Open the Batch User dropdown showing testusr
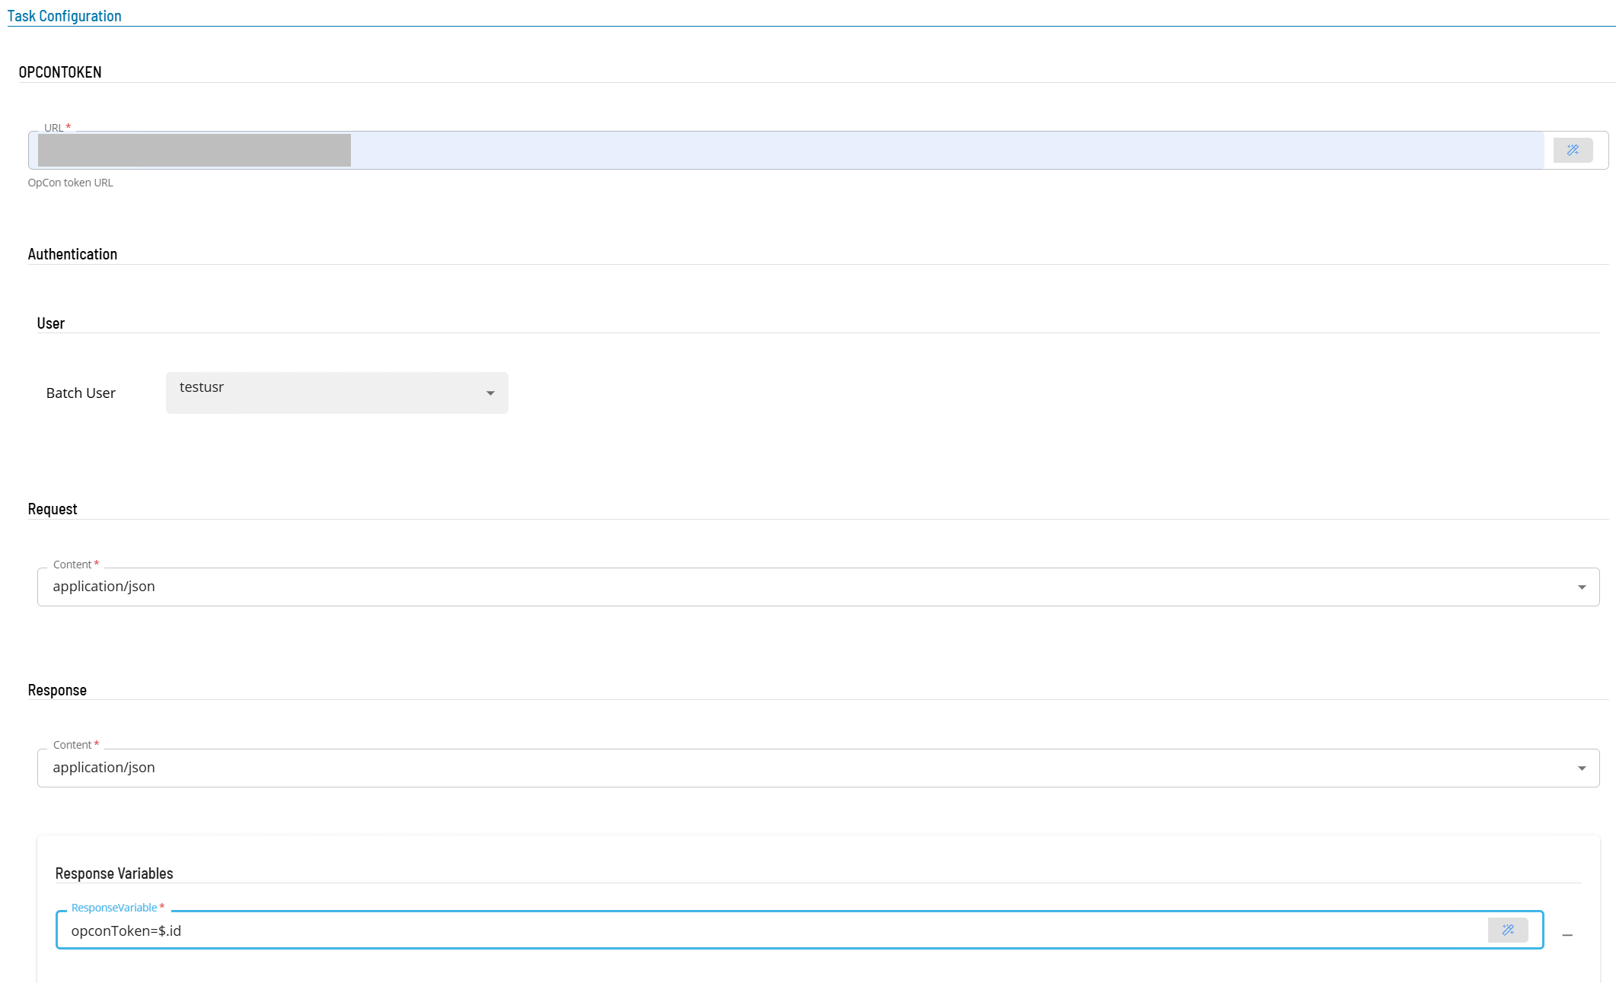 click(336, 393)
